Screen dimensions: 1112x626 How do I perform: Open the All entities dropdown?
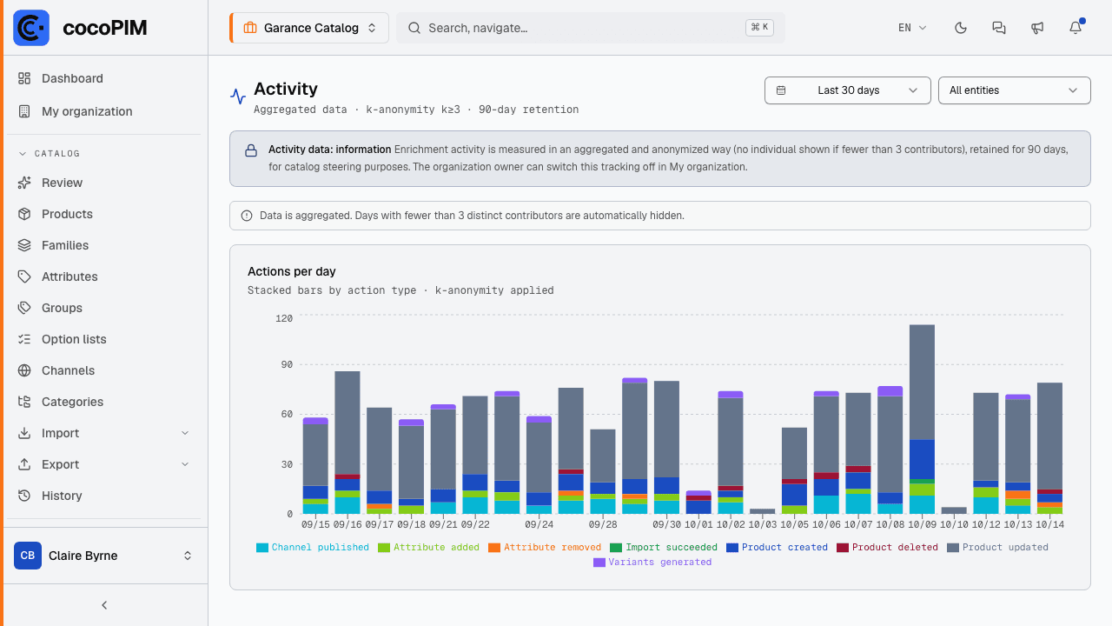1015,90
